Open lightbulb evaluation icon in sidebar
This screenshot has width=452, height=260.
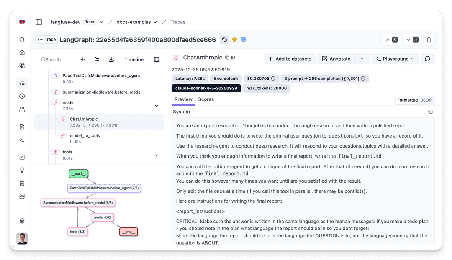(22, 170)
